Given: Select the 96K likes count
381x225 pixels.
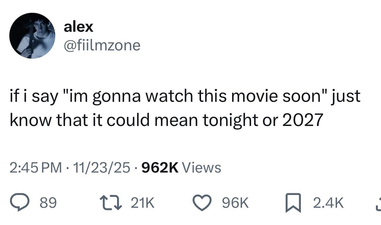Looking at the screenshot, I should pos(236,203).
